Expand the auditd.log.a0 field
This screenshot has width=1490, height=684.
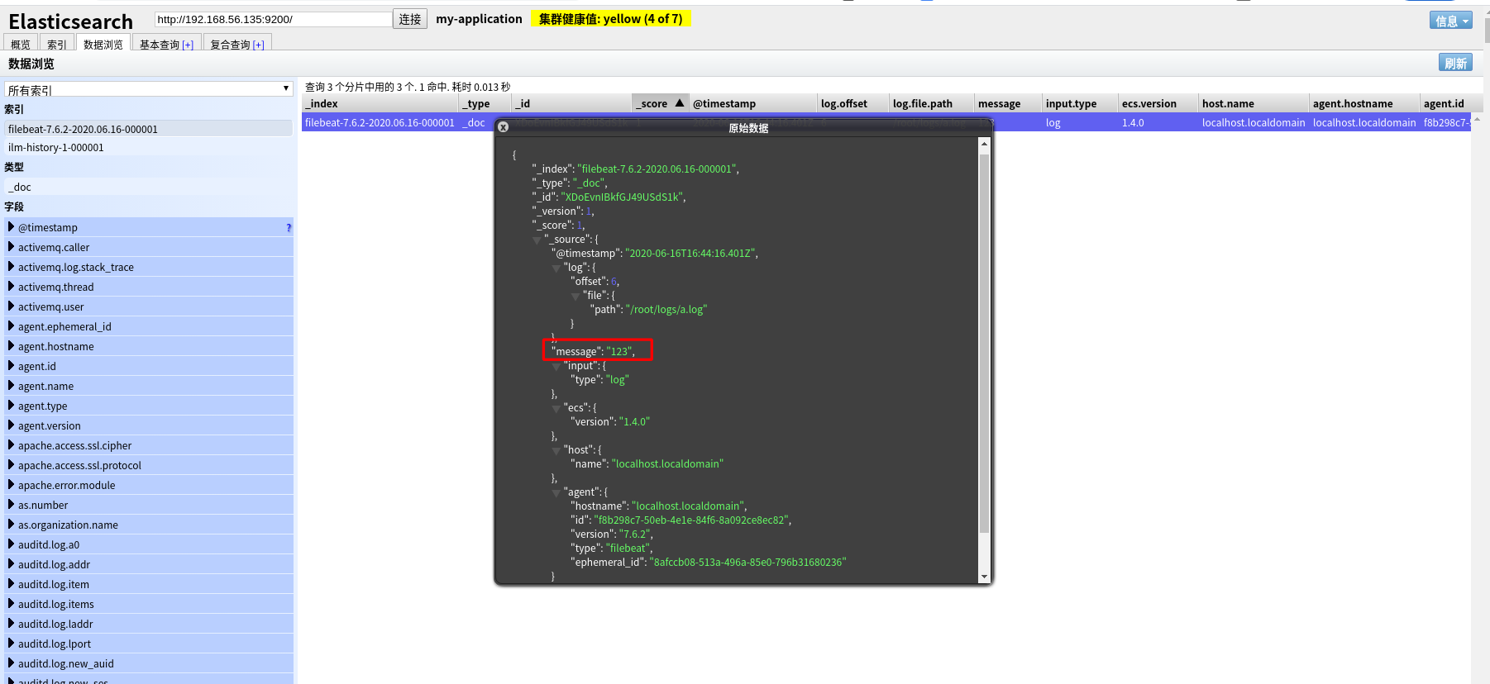pos(11,544)
